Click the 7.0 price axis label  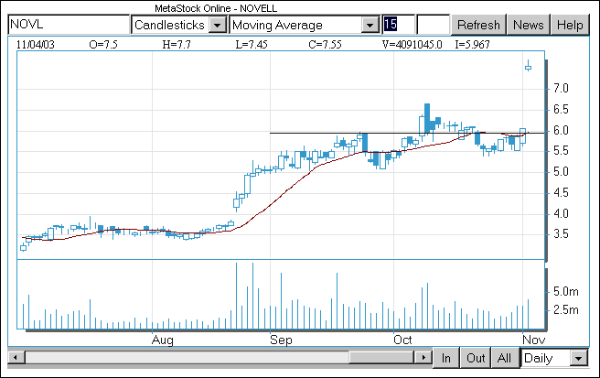(561, 89)
